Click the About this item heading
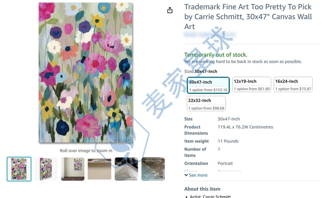The width and height of the screenshot is (326, 198). 202,189
